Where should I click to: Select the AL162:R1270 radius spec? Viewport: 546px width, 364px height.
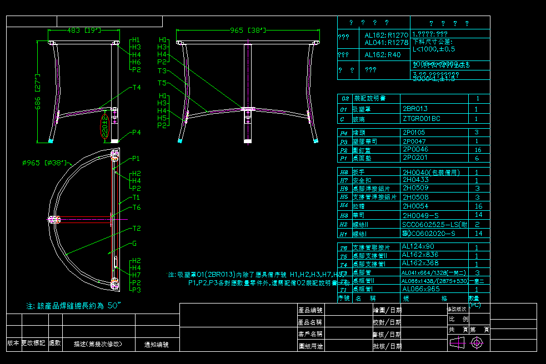click(386, 35)
